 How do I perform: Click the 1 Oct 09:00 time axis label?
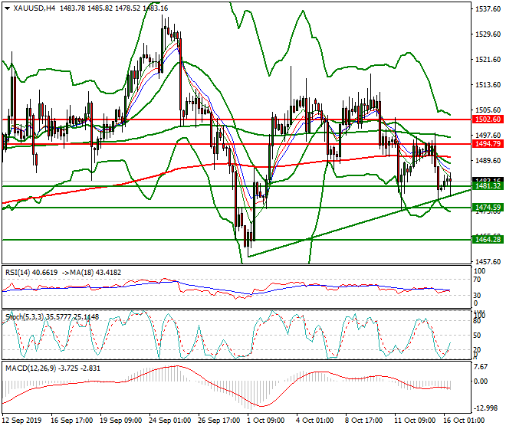[266, 421]
